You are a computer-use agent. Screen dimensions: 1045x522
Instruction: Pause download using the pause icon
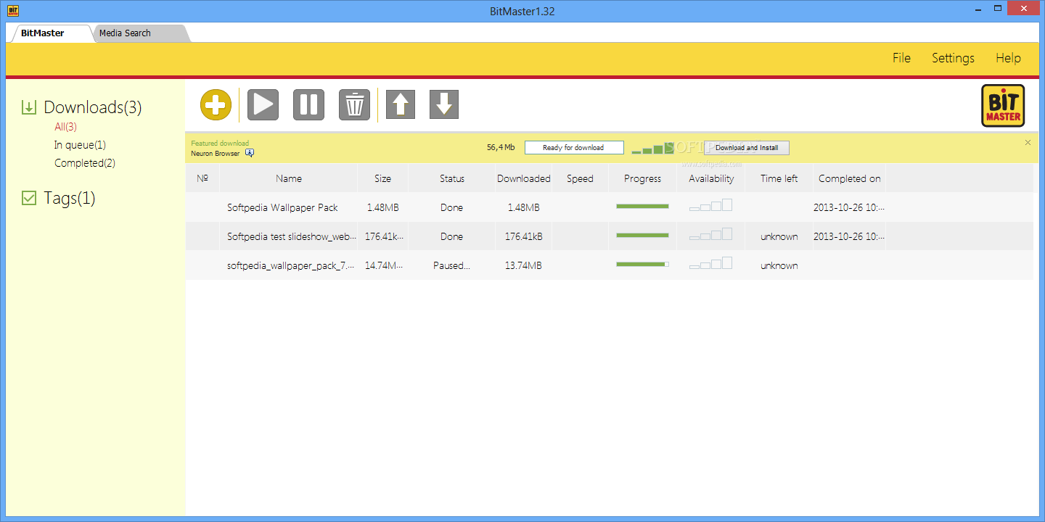tap(308, 105)
